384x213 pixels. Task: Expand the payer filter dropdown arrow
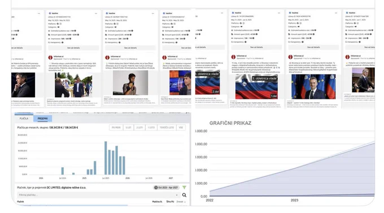pyautogui.click(x=177, y=195)
